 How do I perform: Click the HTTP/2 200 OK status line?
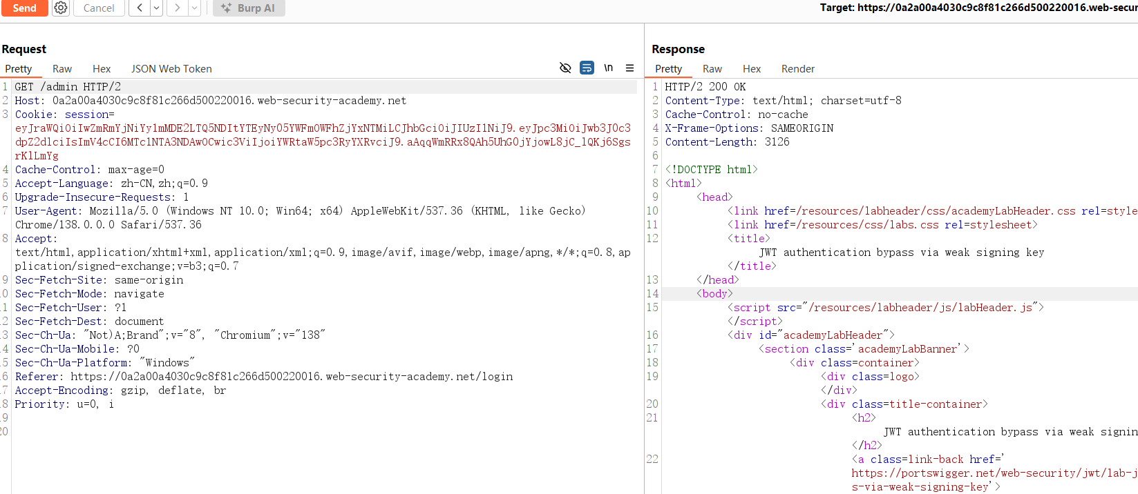tap(705, 87)
